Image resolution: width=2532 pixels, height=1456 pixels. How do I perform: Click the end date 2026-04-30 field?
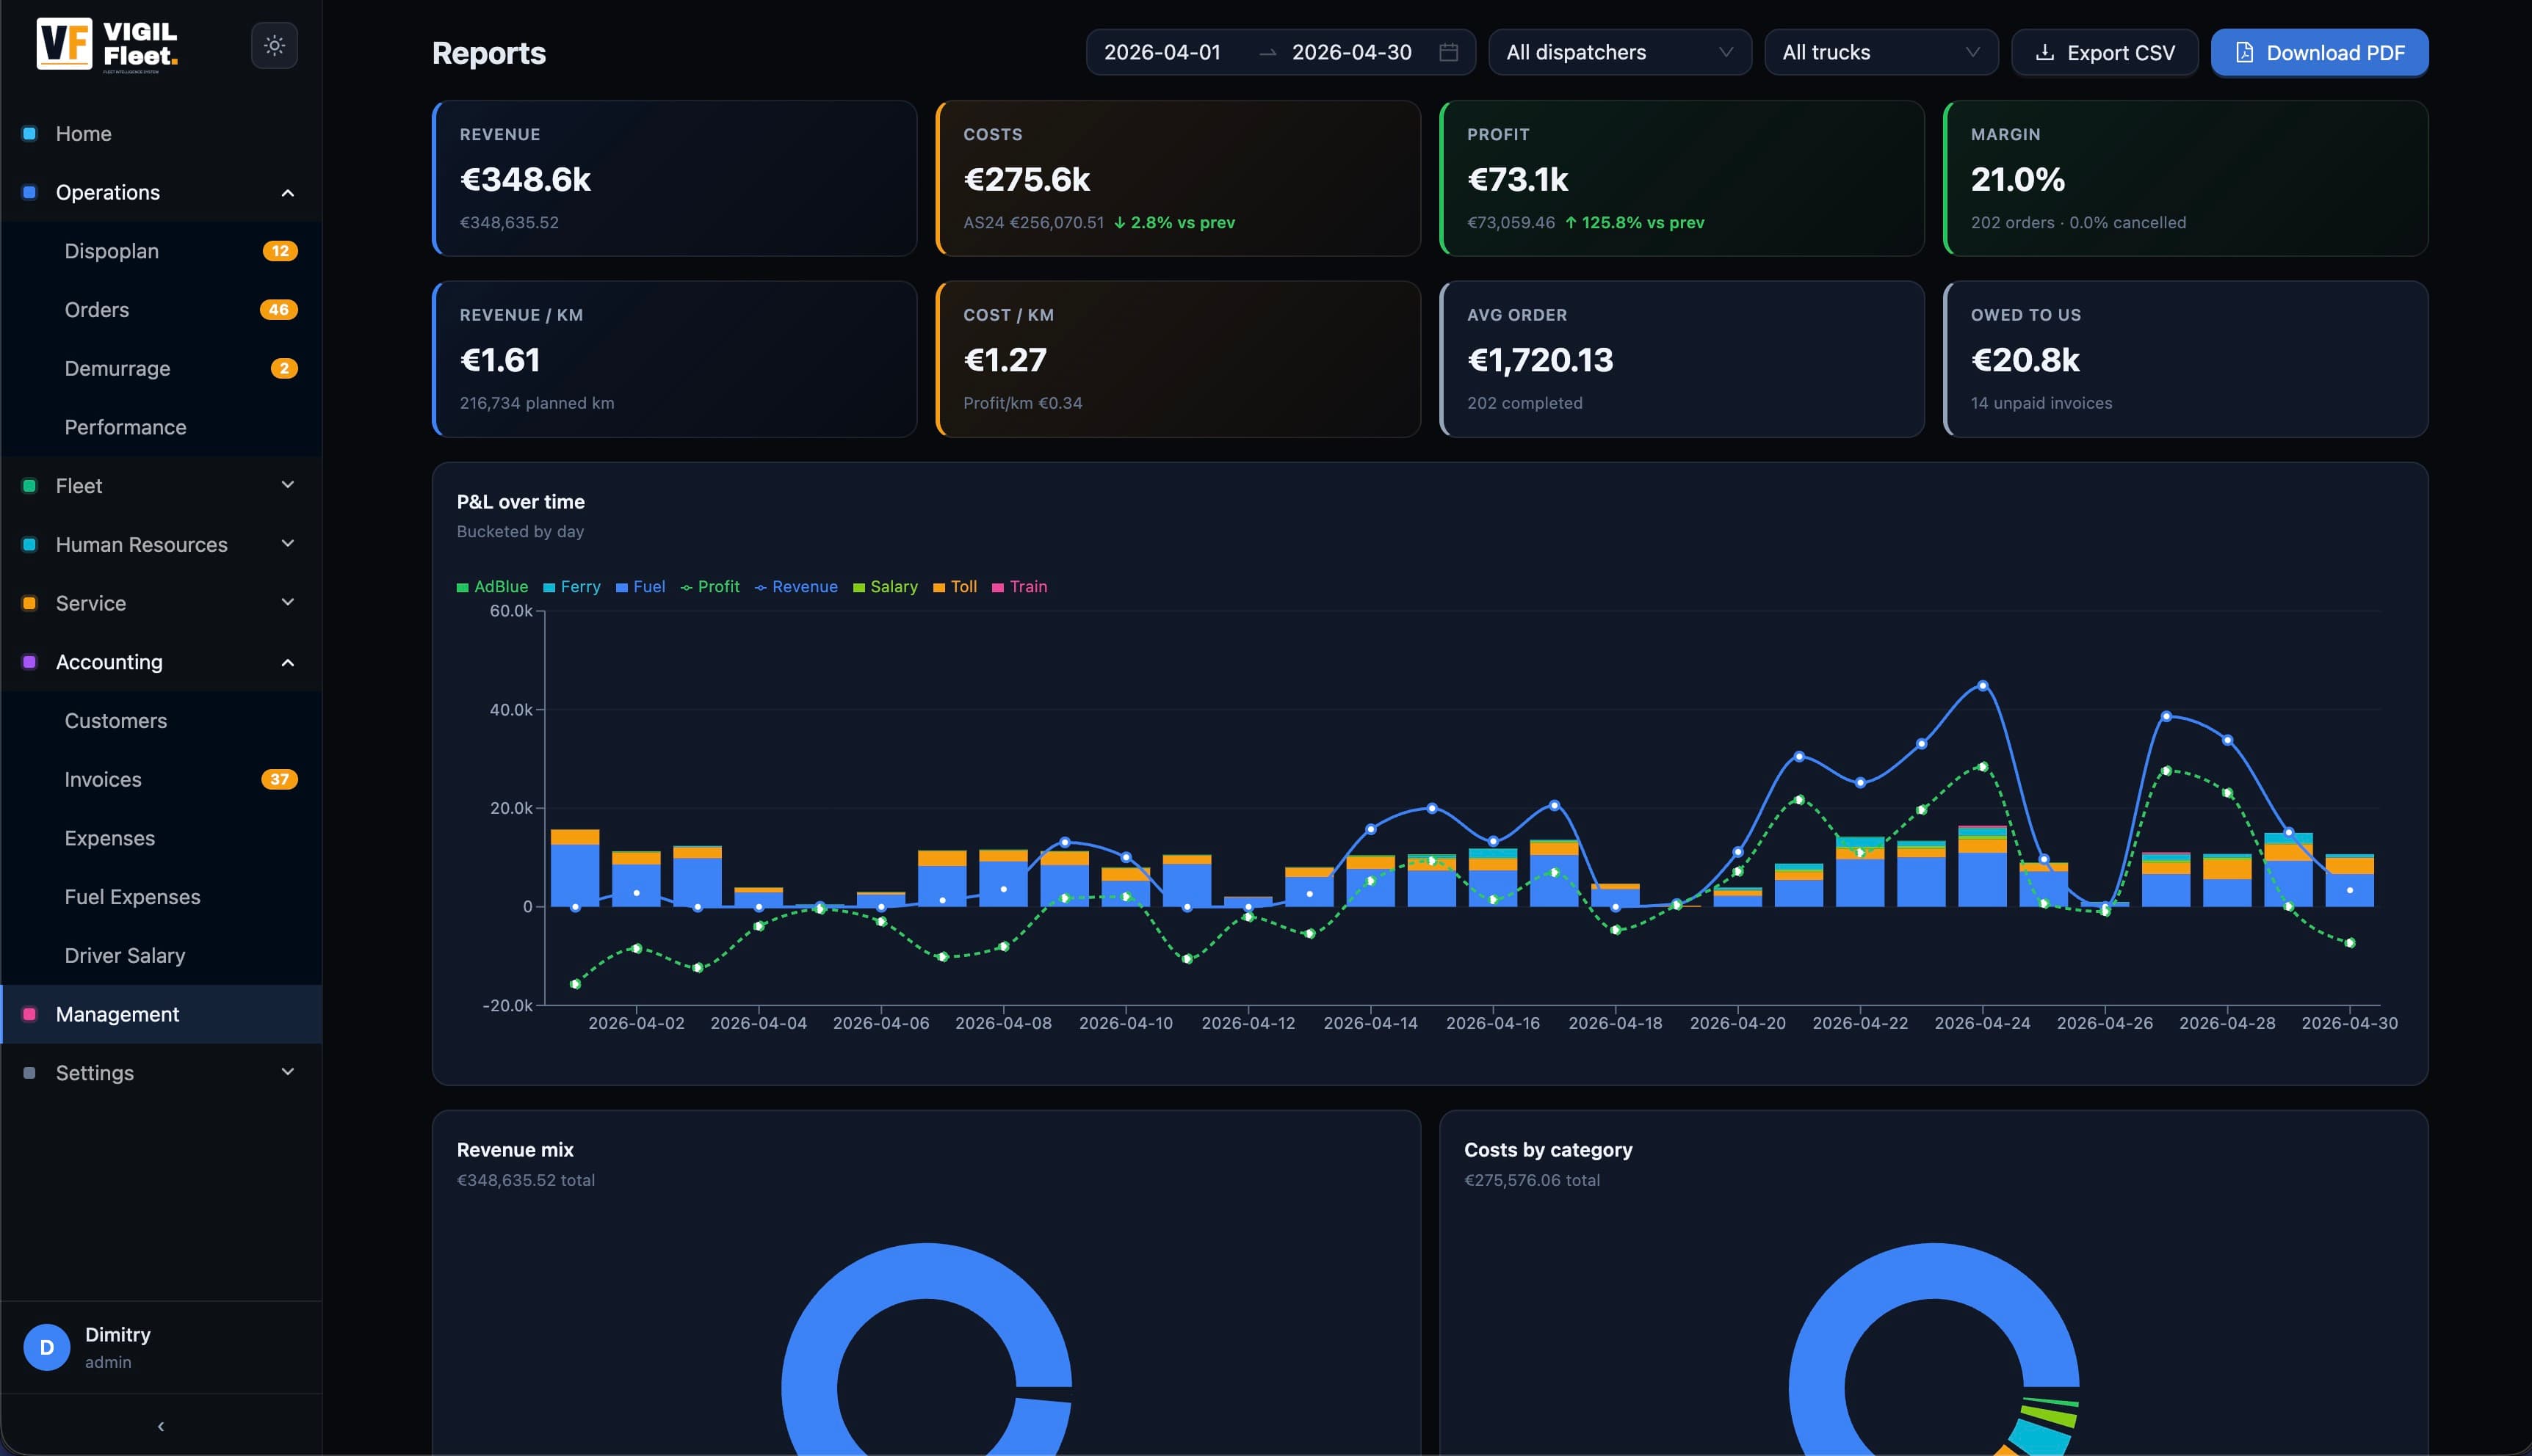tap(1351, 52)
